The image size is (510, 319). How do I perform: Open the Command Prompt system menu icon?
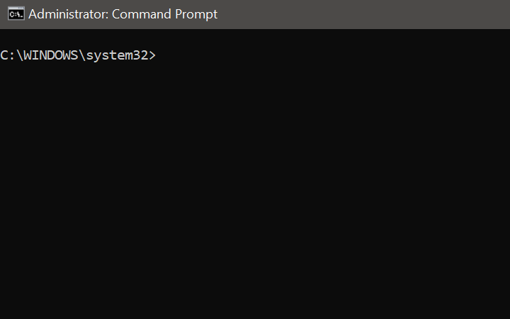coord(16,14)
